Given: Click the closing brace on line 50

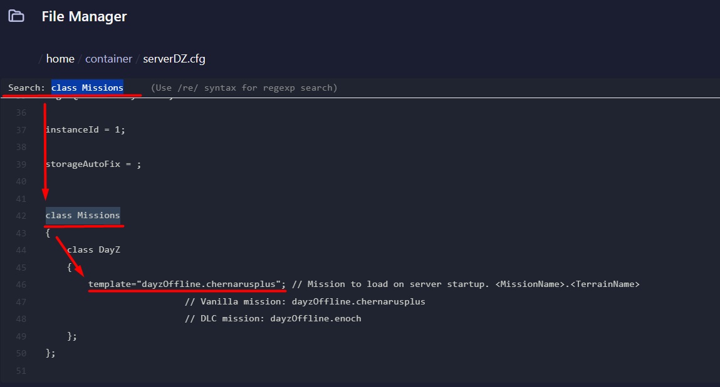Looking at the screenshot, I should (x=49, y=353).
